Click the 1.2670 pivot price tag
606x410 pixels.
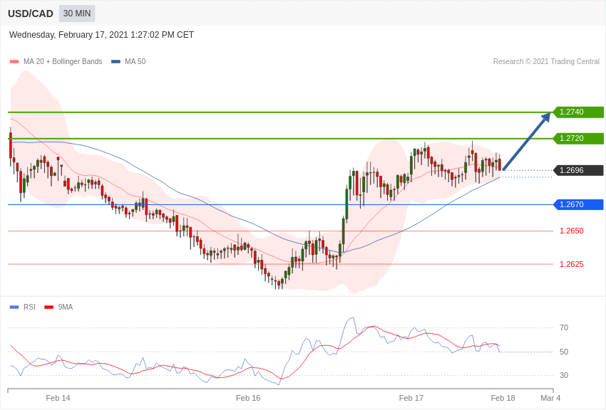(x=579, y=204)
